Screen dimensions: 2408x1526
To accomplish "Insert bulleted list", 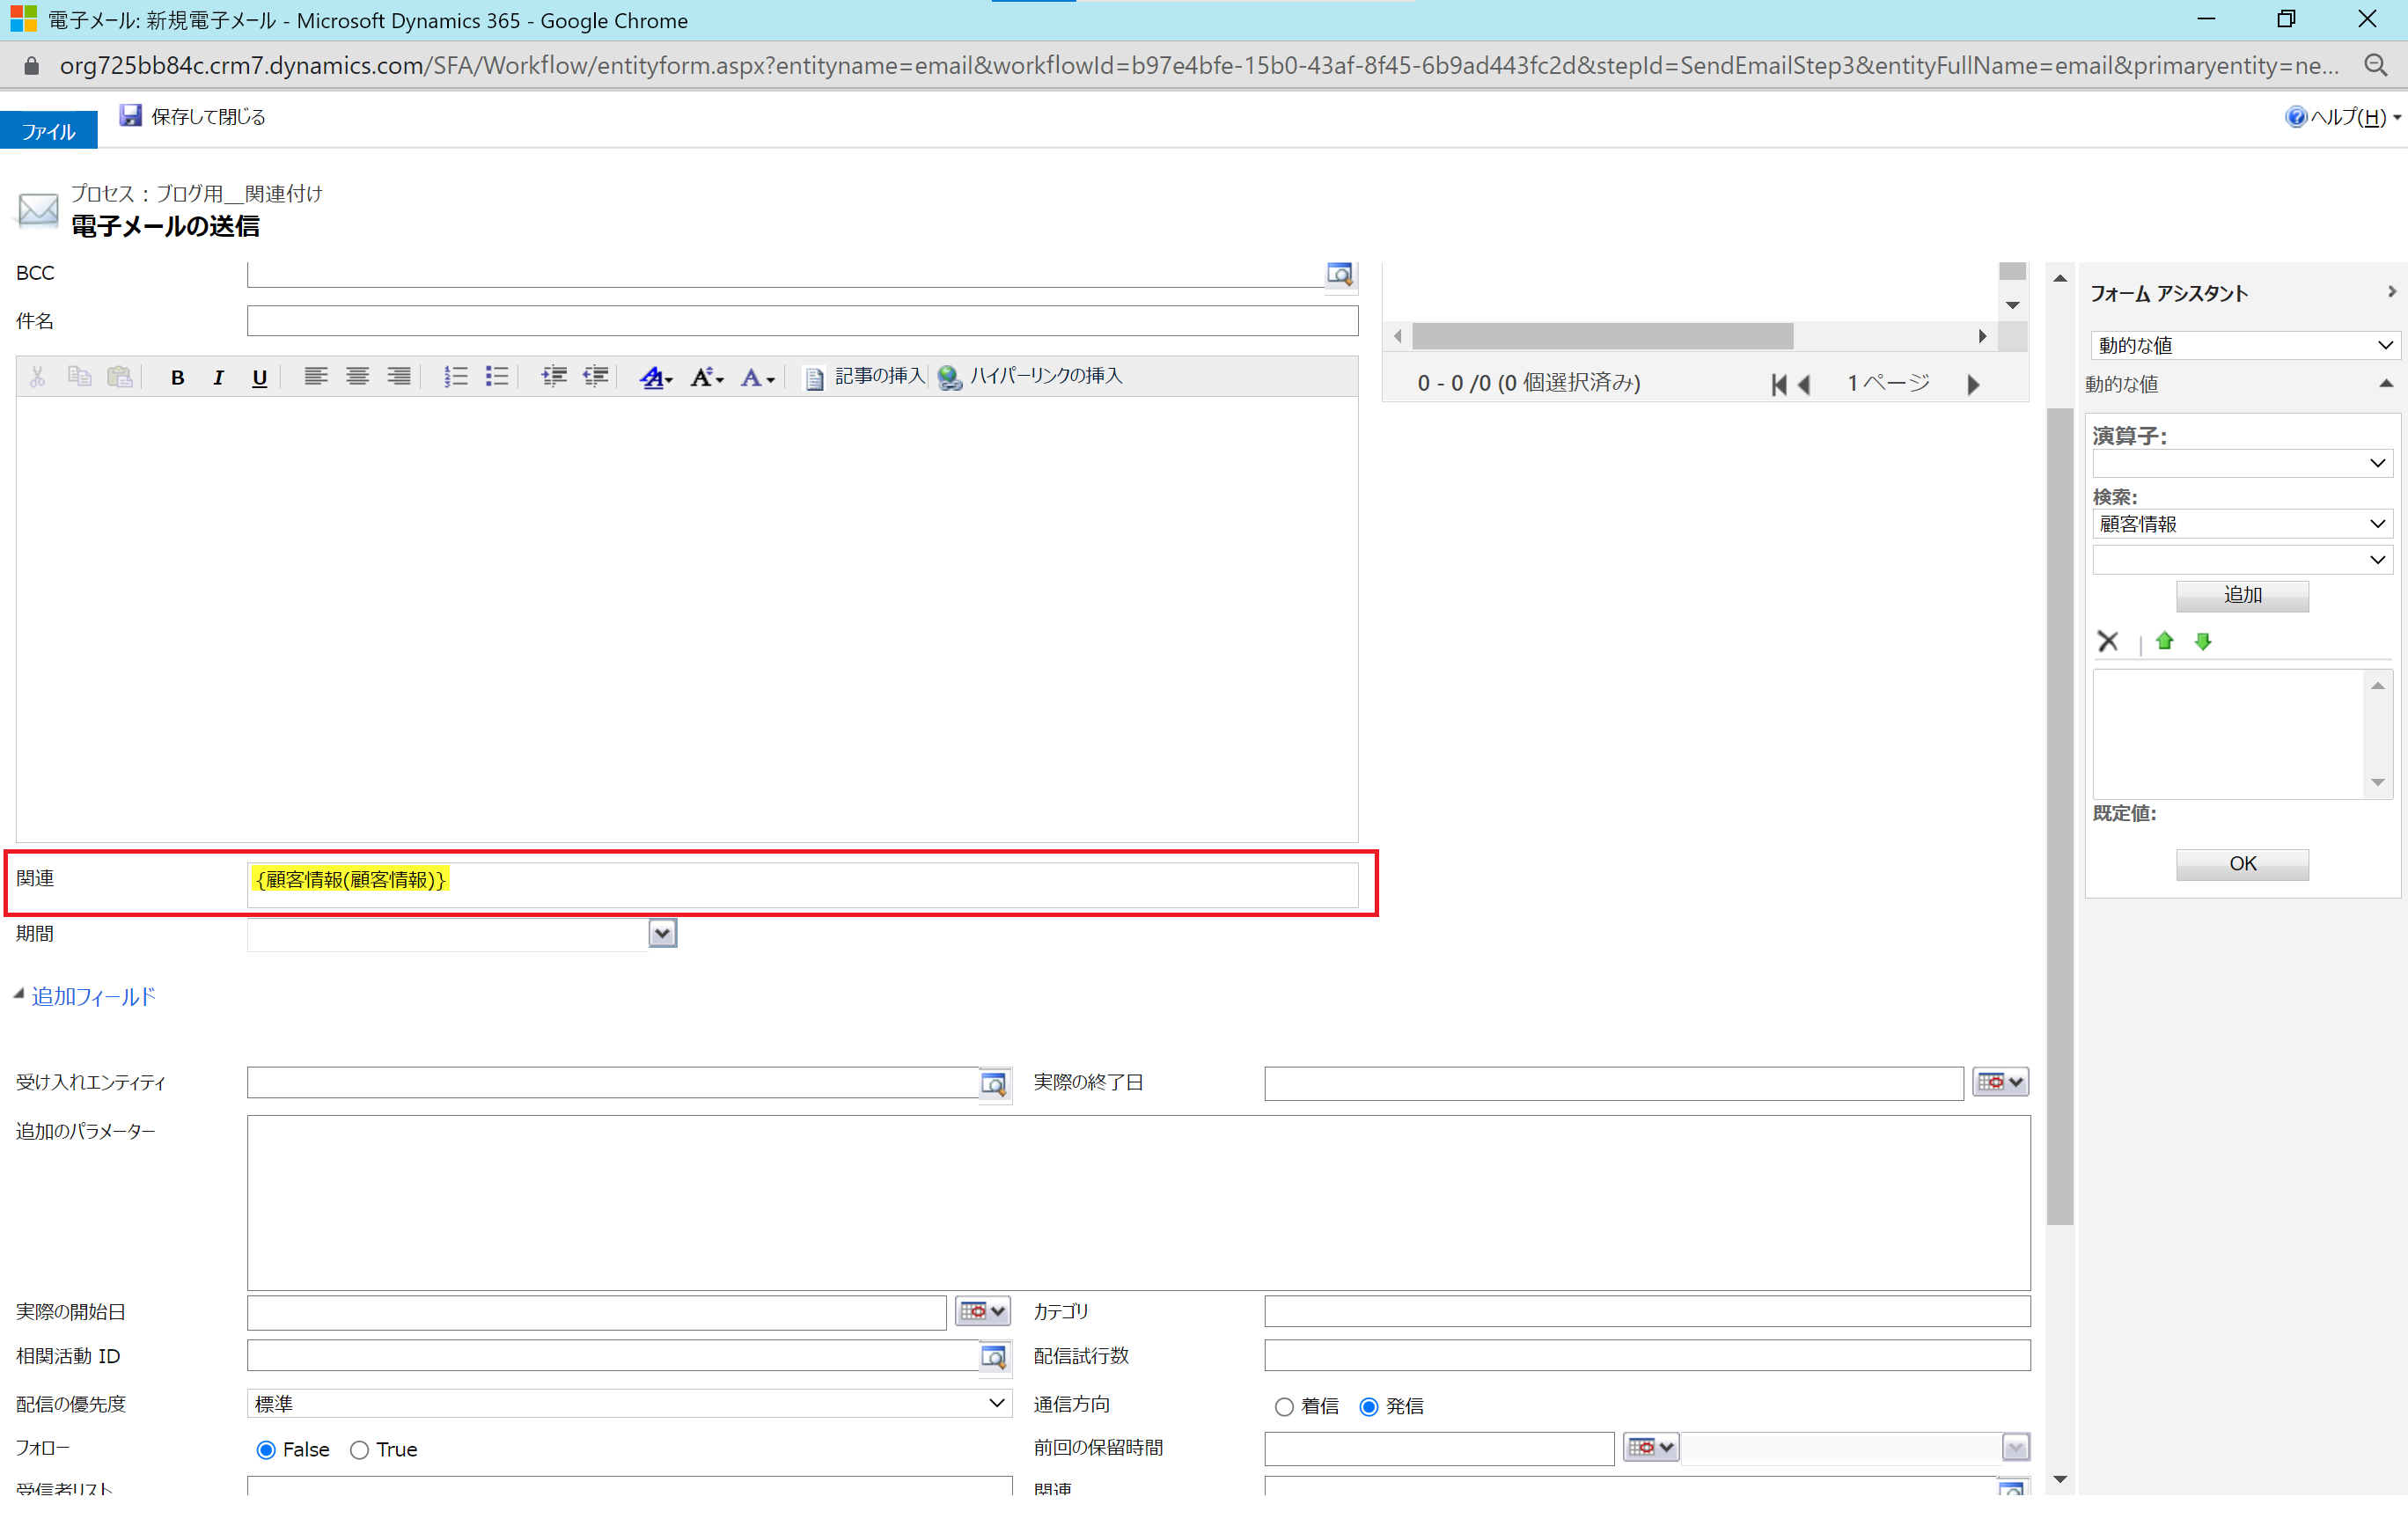I will [497, 377].
